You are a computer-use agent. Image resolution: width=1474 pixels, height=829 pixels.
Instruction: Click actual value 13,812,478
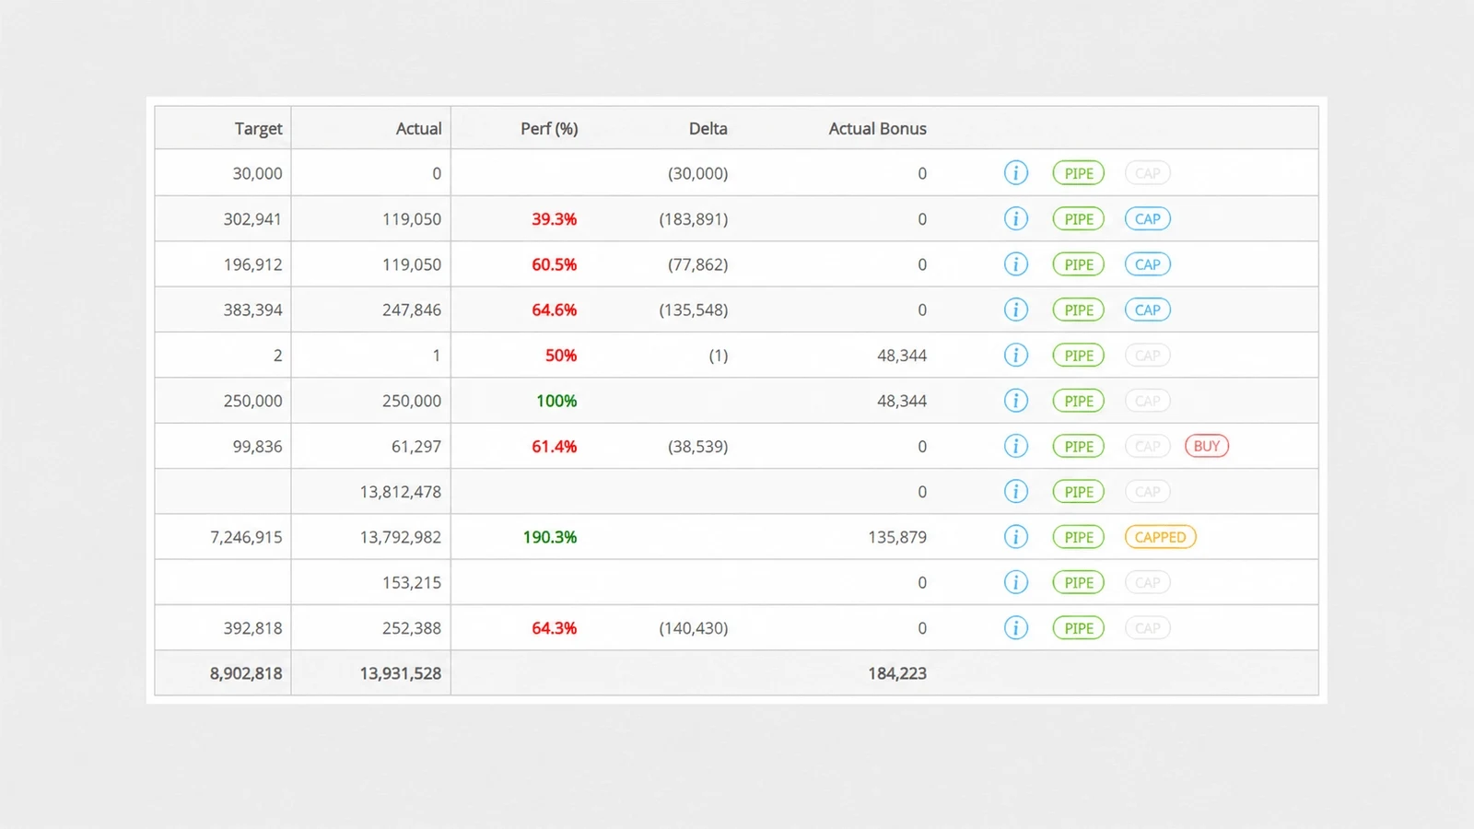click(400, 492)
